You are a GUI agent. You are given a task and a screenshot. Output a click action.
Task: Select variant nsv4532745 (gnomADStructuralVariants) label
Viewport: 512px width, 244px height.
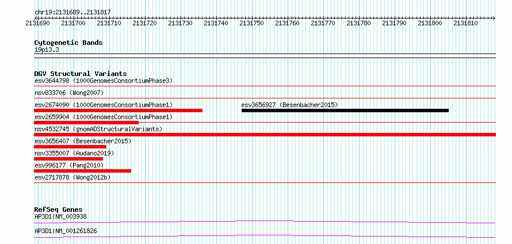[x=98, y=129]
